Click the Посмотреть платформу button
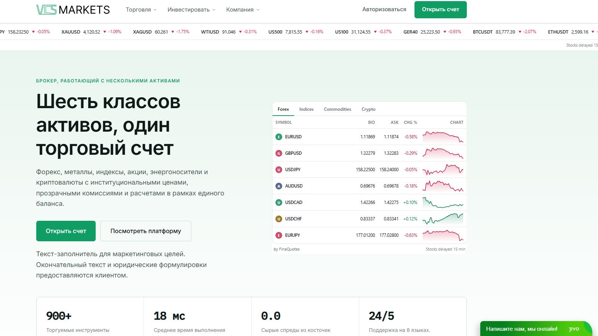The width and height of the screenshot is (598, 336). [146, 231]
